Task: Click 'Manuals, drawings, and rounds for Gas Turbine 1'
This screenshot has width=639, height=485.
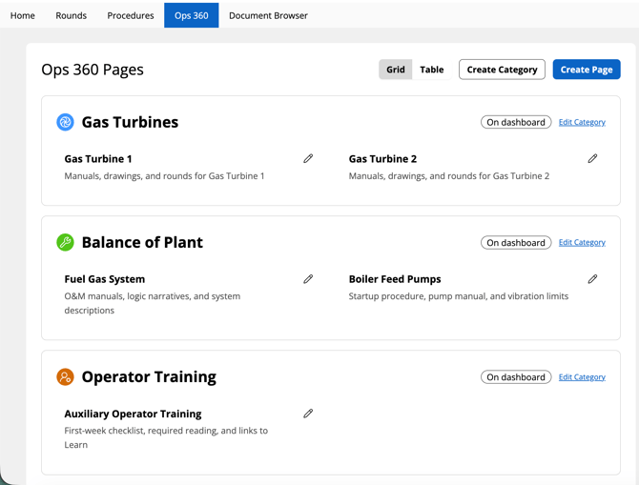Action: [164, 176]
